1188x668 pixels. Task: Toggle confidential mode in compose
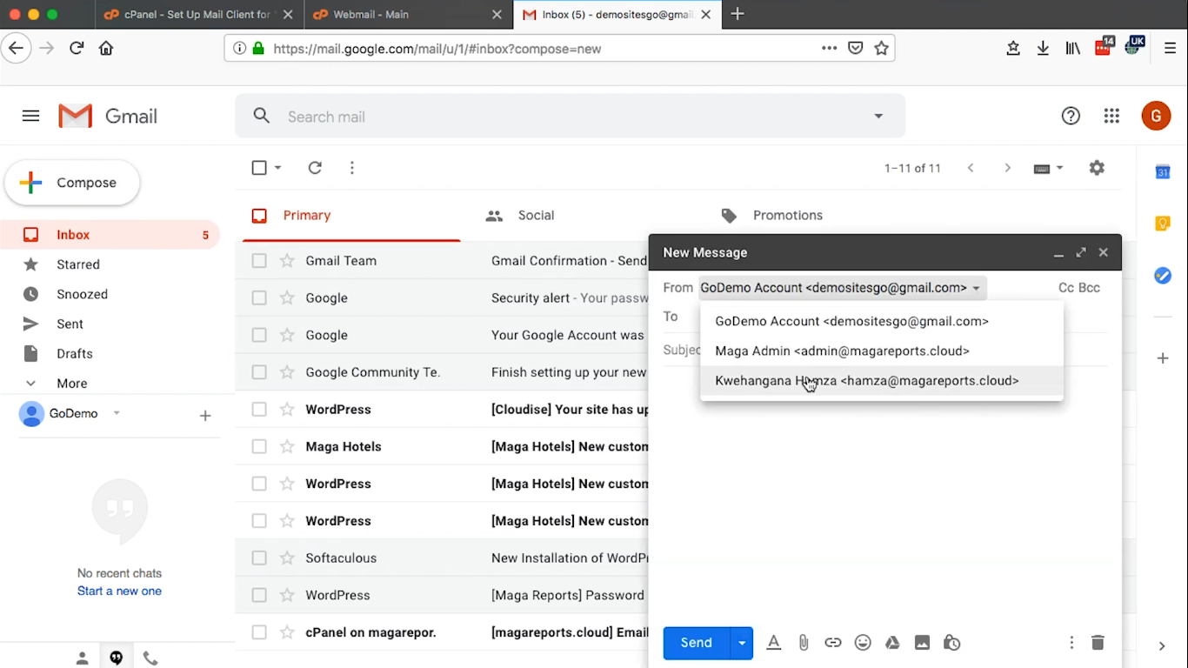tap(952, 643)
